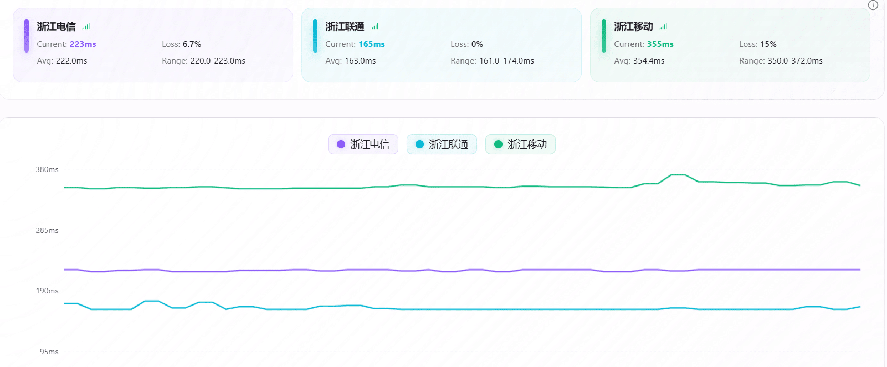Click the cyan accent bar on 浙江联通 card
Viewport: 887px width, 367px height.
tap(315, 36)
